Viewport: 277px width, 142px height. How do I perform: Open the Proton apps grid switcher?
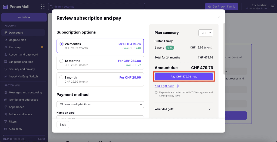coord(43,6)
